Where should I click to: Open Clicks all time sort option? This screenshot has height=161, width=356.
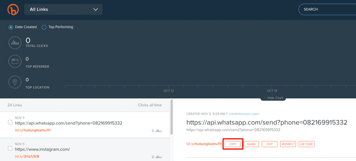pyautogui.click(x=149, y=105)
